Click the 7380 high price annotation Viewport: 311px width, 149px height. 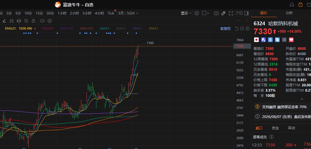click(x=150, y=43)
